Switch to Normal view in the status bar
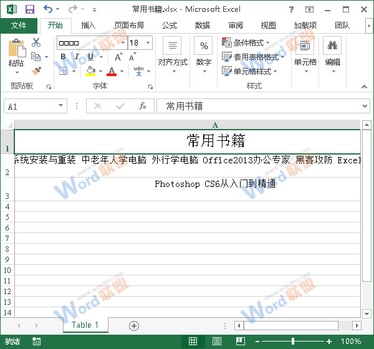 pyautogui.click(x=193, y=342)
